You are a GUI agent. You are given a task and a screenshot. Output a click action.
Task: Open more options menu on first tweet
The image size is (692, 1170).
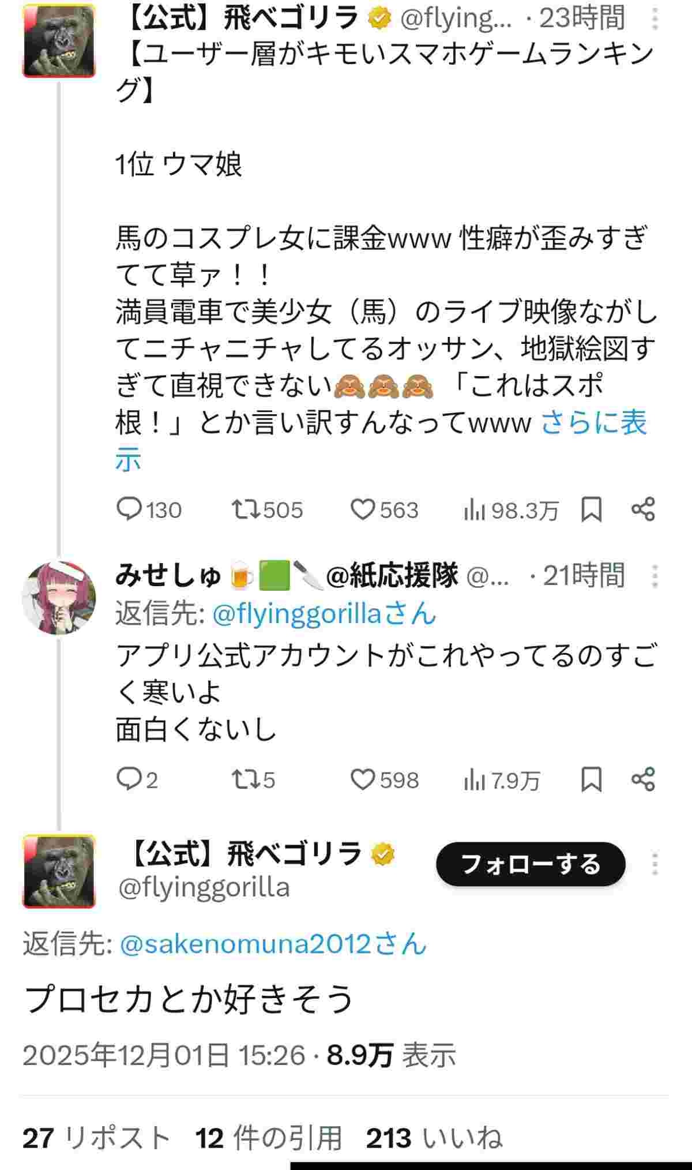[x=655, y=19]
